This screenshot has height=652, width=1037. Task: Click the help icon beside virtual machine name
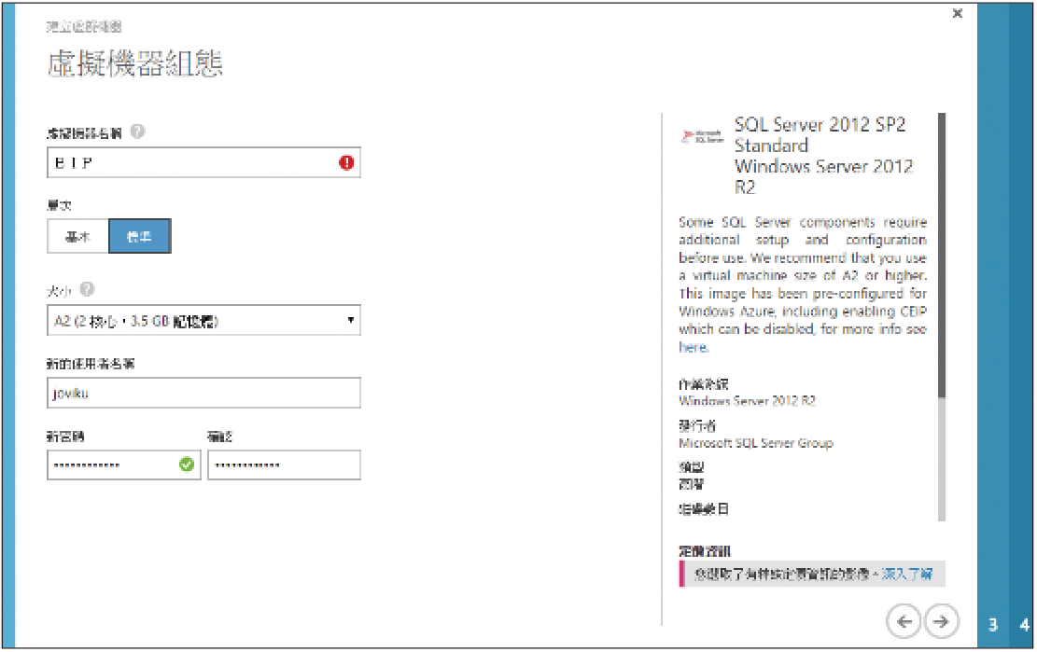(x=137, y=132)
